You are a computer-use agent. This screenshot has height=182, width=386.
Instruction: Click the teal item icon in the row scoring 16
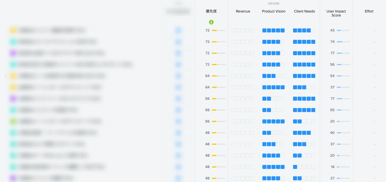[13, 167]
